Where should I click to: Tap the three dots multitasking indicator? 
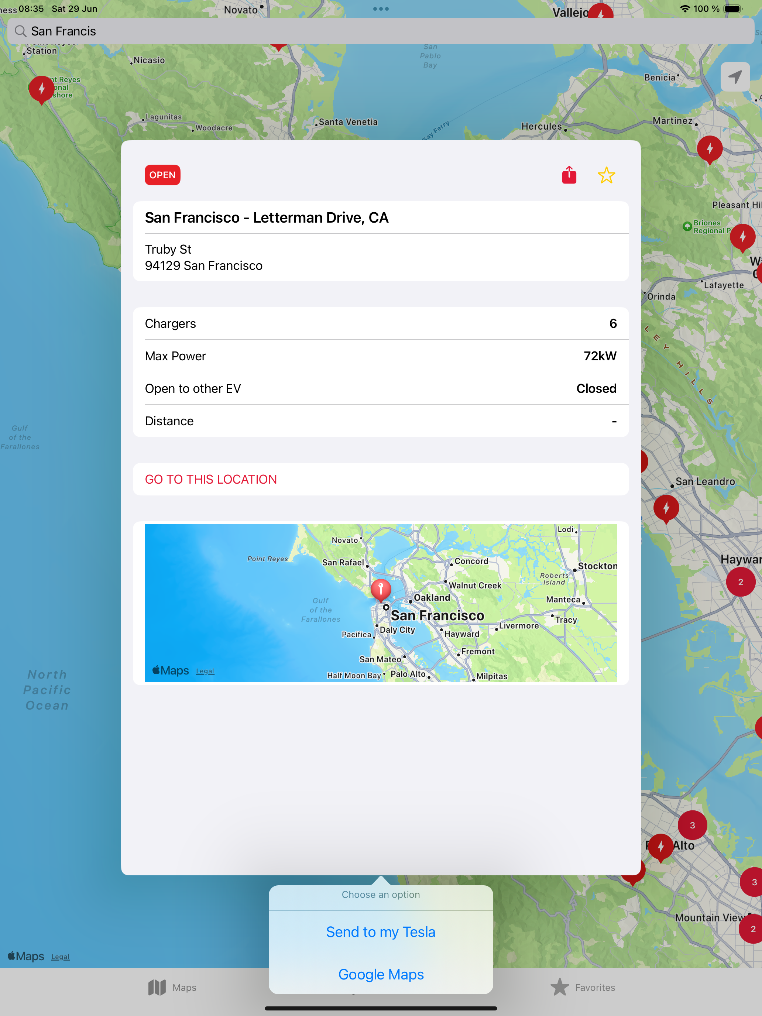[381, 9]
